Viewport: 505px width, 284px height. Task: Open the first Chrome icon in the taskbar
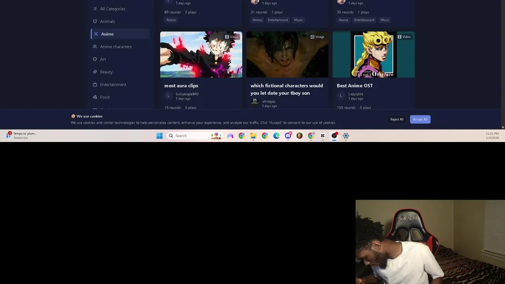(x=241, y=136)
